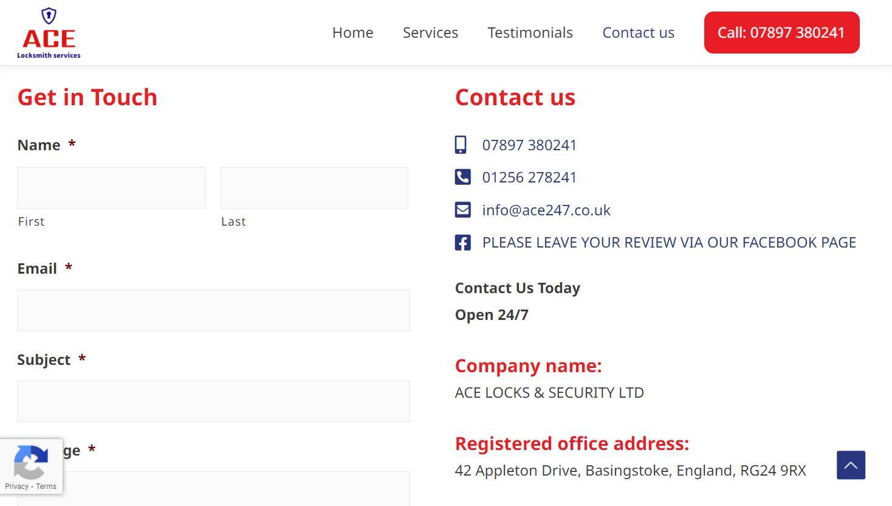
Task: Go to the Testimonials page
Action: (530, 33)
